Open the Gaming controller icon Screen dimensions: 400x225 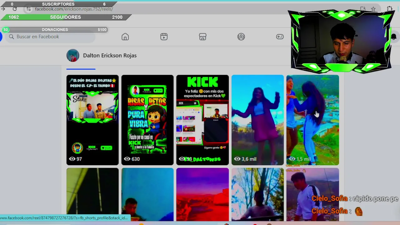point(280,37)
